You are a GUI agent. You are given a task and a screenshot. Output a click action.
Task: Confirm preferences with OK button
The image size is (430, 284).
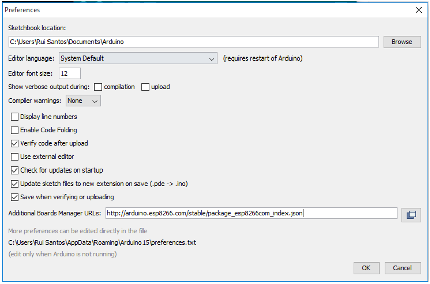tap(366, 268)
